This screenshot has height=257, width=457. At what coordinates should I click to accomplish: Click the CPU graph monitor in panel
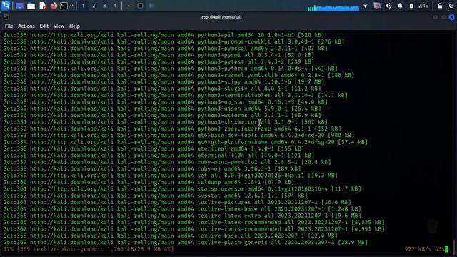tap(333, 8)
